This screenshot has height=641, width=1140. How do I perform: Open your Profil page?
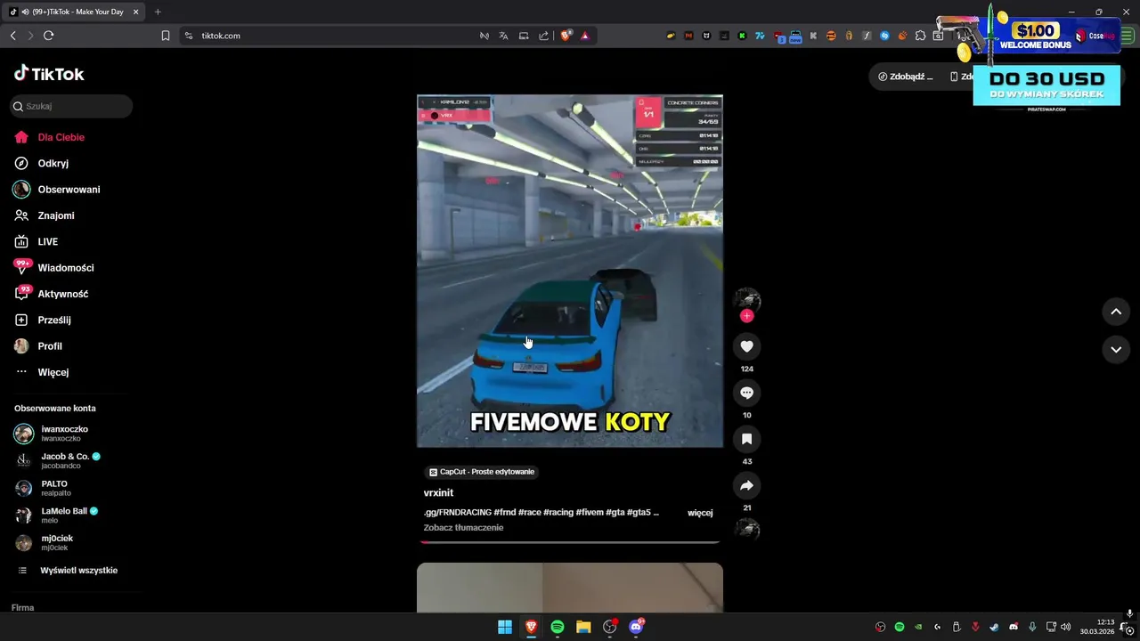(x=39, y=346)
